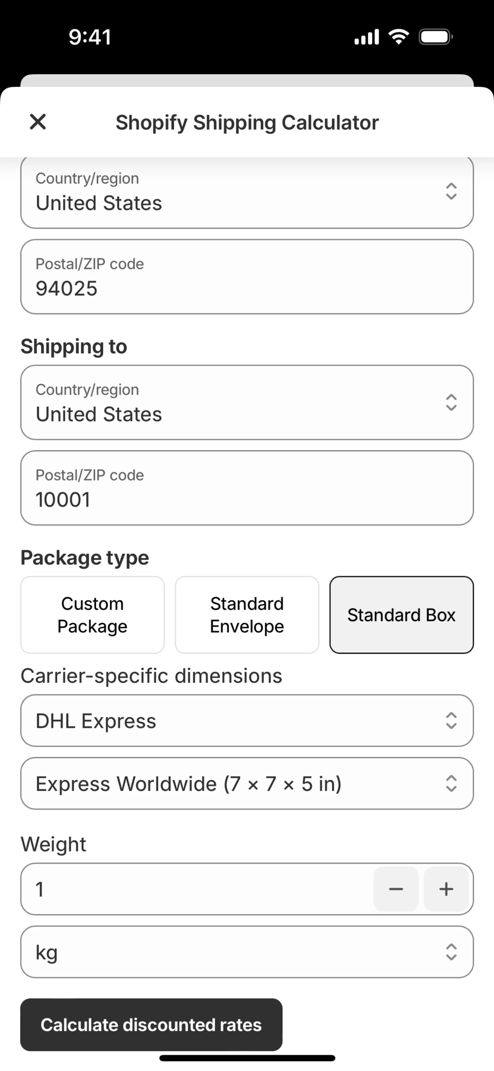Open the origin Country/region selector chevrons
Image resolution: width=494 pixels, height=1071 pixels.
(451, 191)
